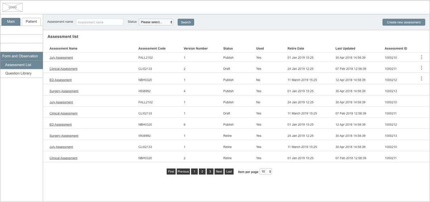Open ED Assessment link with version 6

pyautogui.click(x=61, y=125)
